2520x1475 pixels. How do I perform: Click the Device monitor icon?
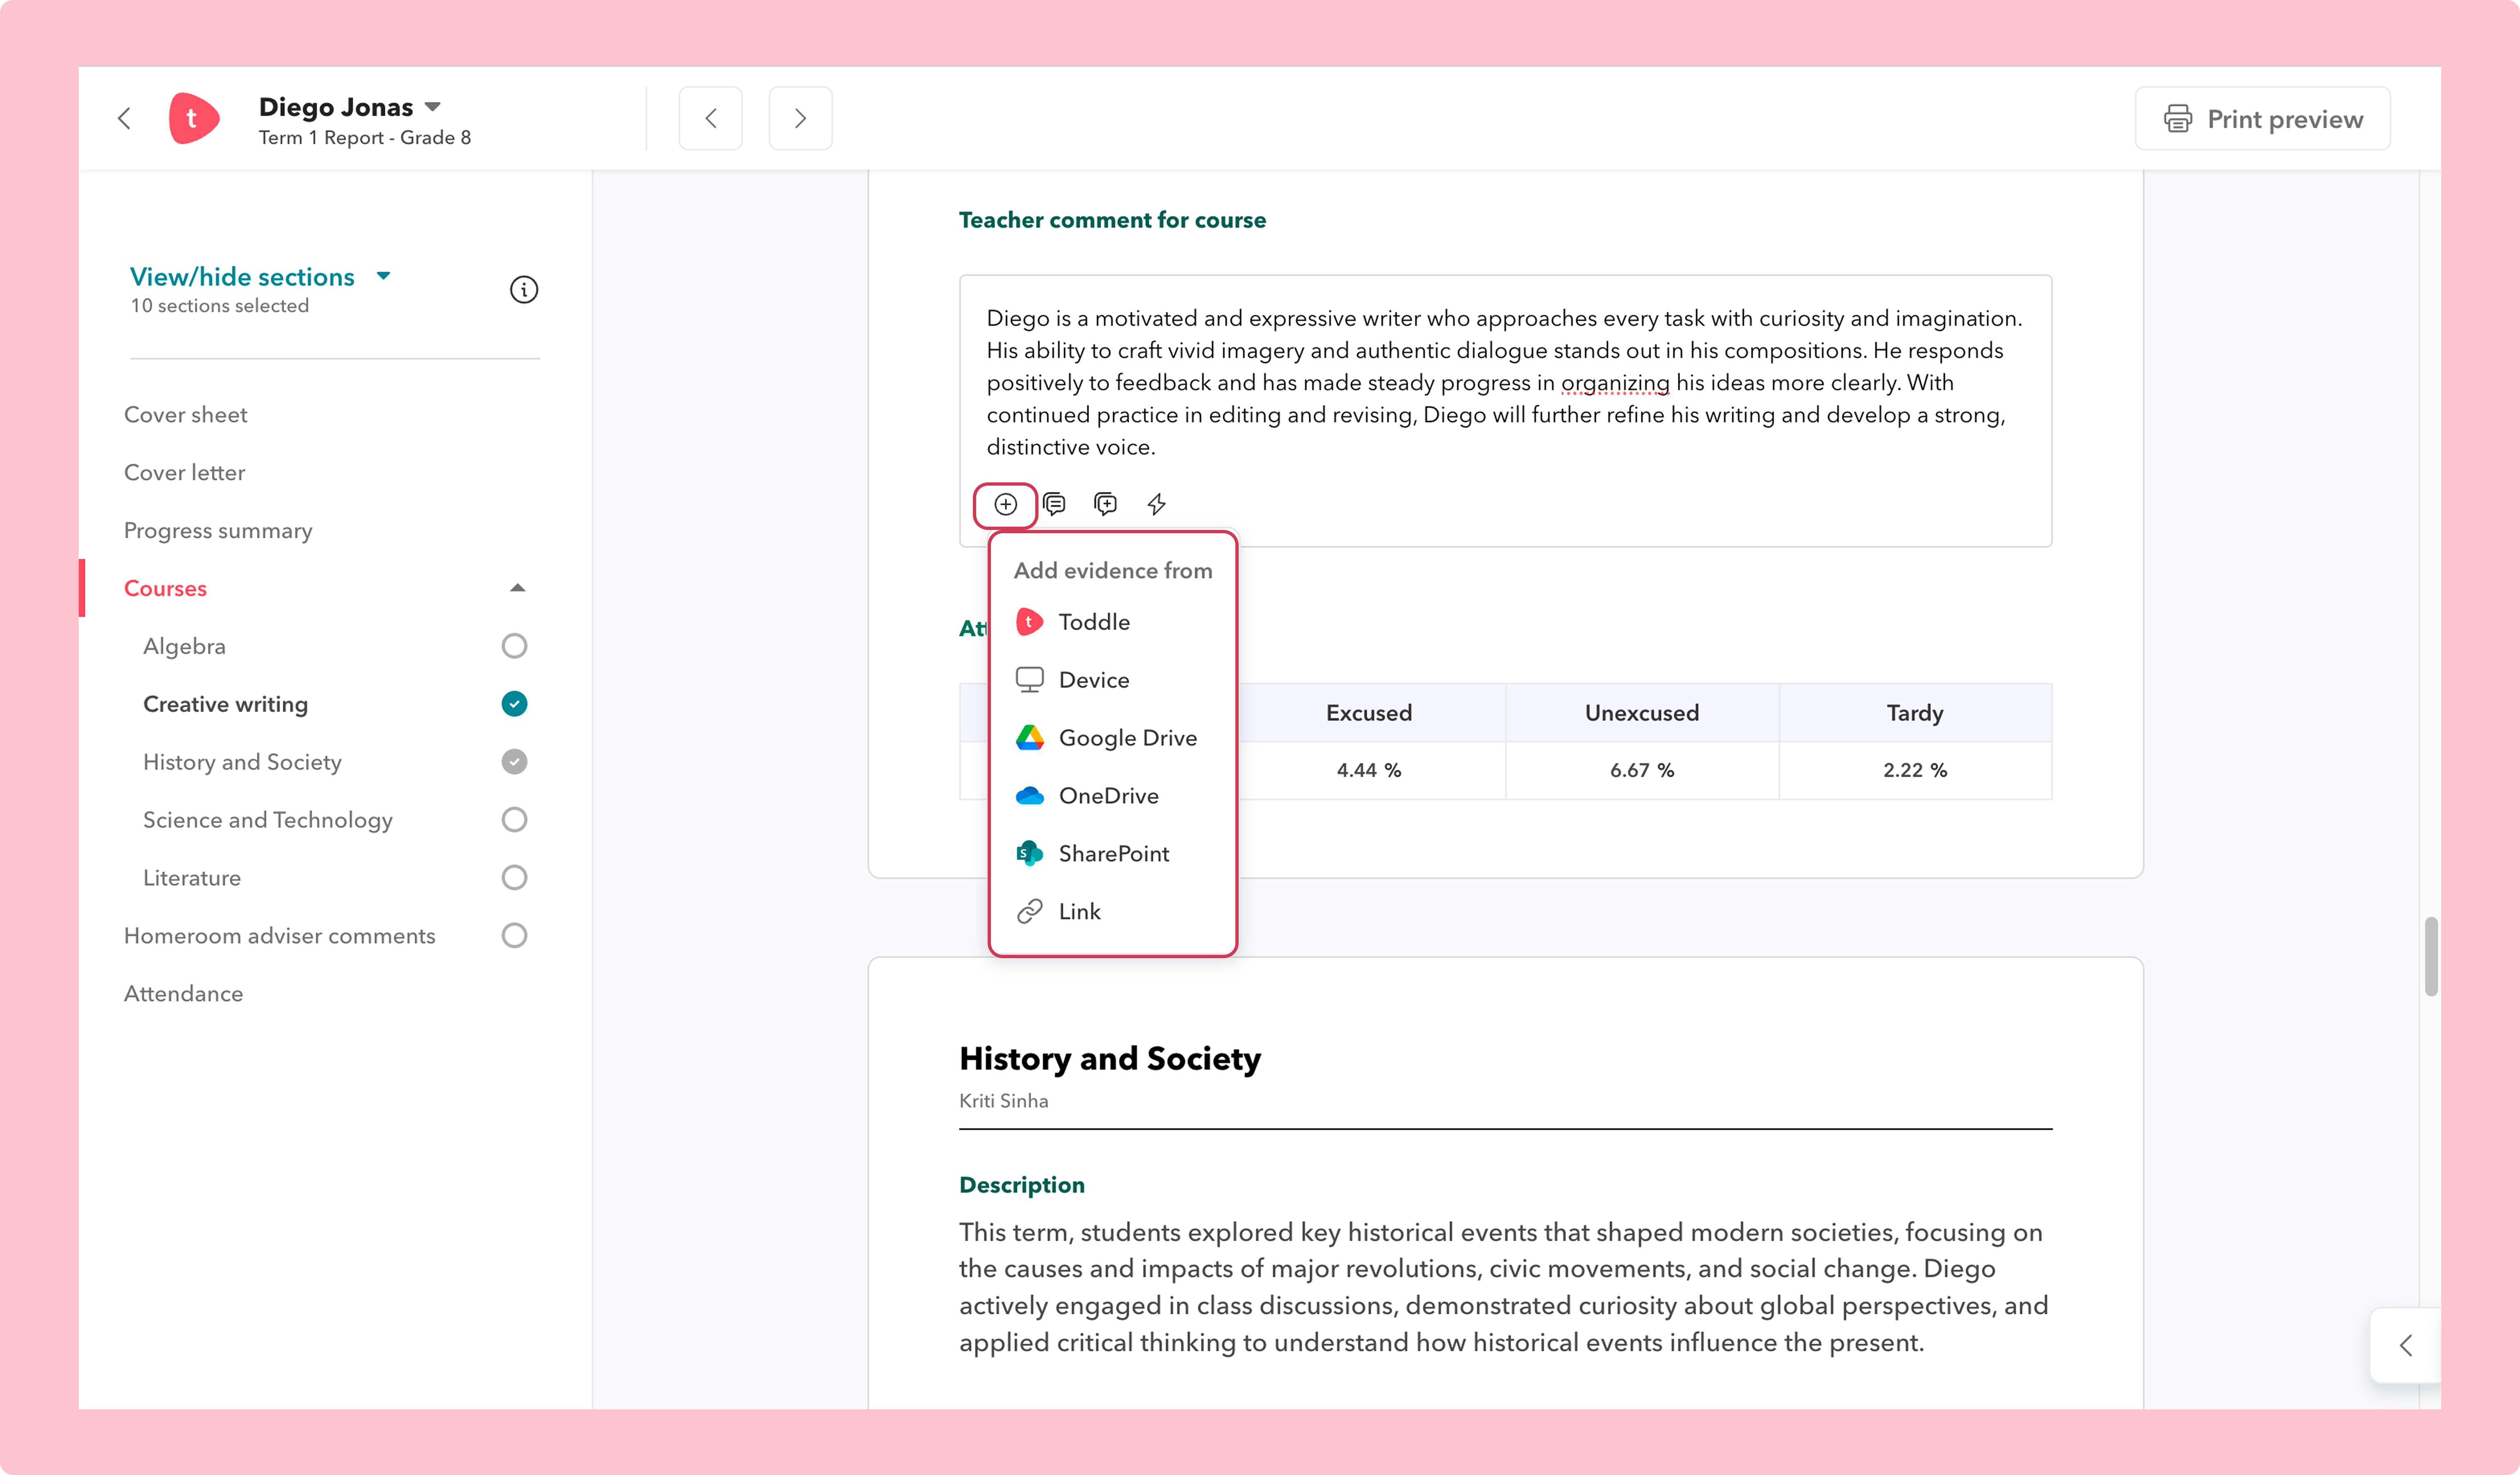point(1029,680)
